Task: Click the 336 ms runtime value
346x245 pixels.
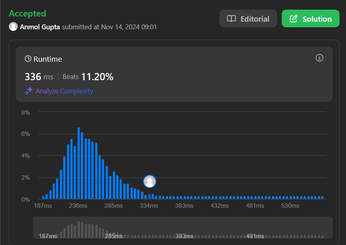Action: 39,77
